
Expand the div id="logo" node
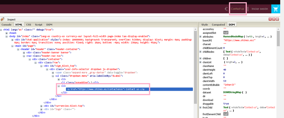[41, 109]
